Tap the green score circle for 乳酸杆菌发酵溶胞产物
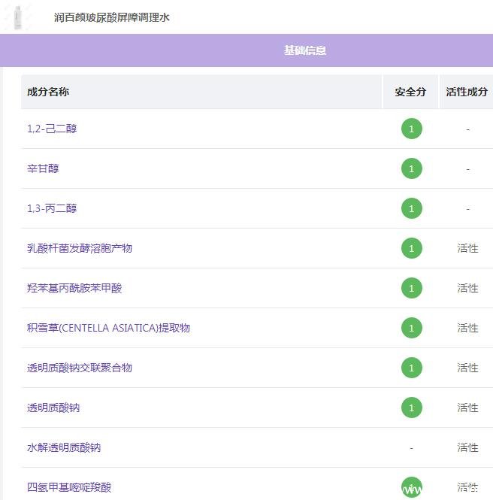This screenshot has width=493, height=500. pyautogui.click(x=411, y=248)
